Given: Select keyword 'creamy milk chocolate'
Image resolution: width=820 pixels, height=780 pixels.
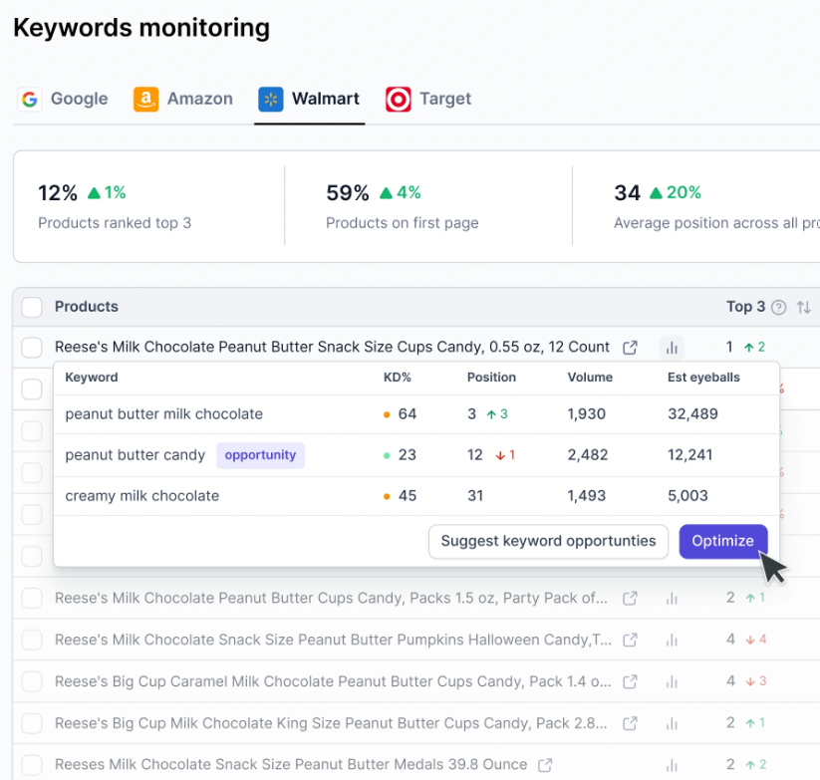Looking at the screenshot, I should point(141,496).
